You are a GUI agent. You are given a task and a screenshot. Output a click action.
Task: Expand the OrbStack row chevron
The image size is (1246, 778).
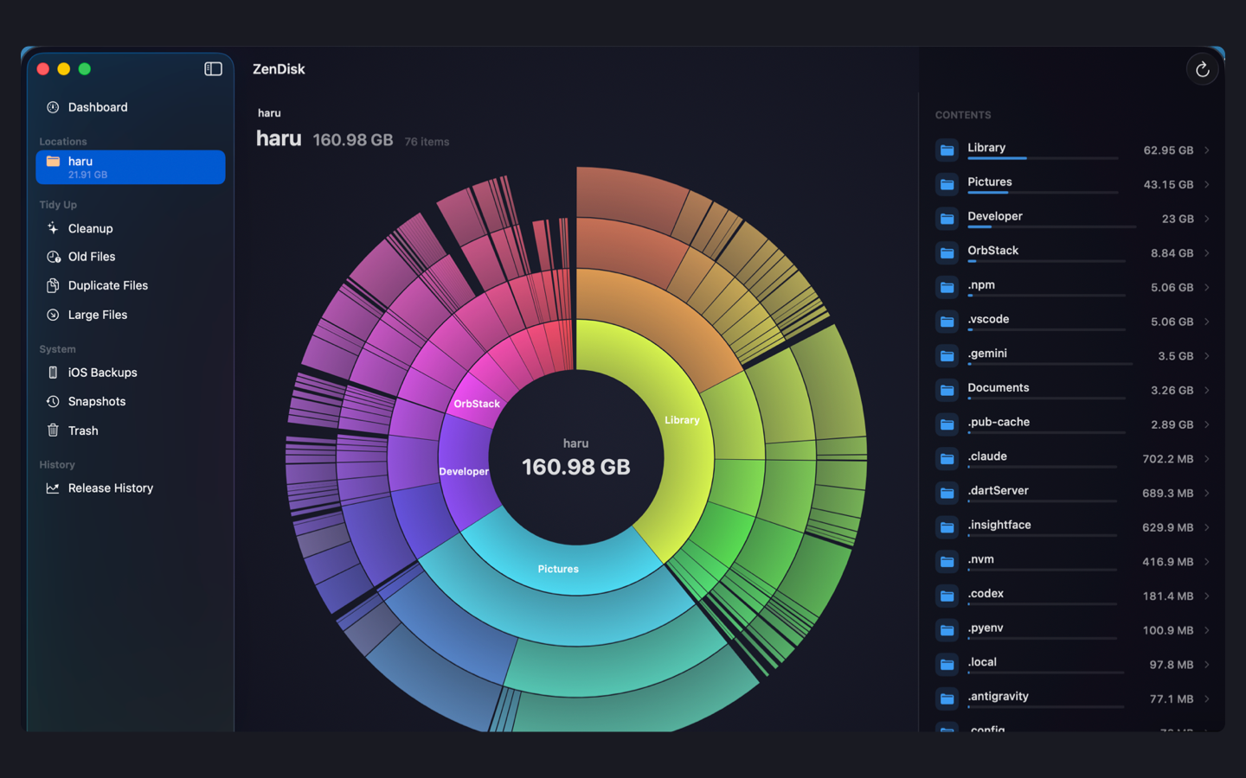pos(1207,253)
